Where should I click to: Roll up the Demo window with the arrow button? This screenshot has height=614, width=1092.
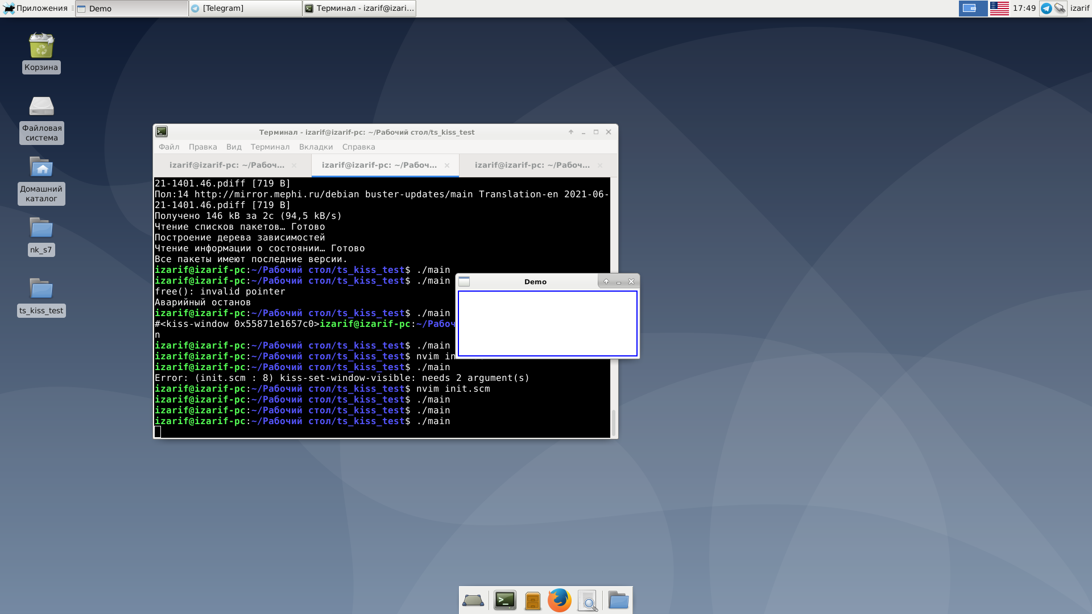(x=606, y=281)
